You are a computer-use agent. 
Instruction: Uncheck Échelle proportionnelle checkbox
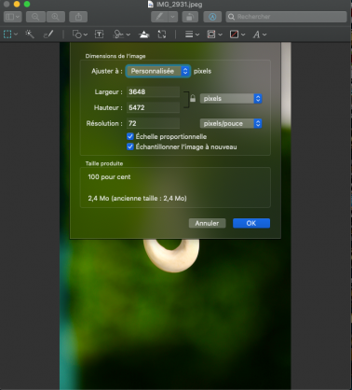[x=130, y=136]
